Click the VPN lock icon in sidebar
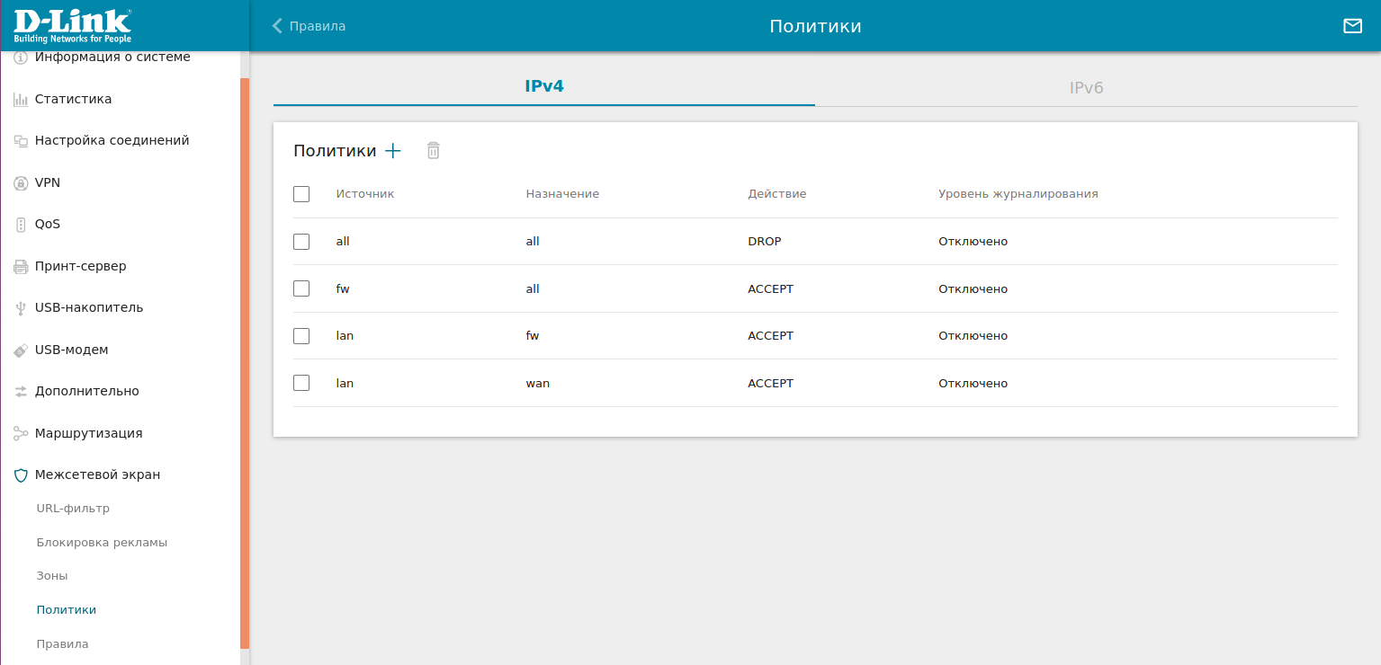The image size is (1381, 665). 21,183
